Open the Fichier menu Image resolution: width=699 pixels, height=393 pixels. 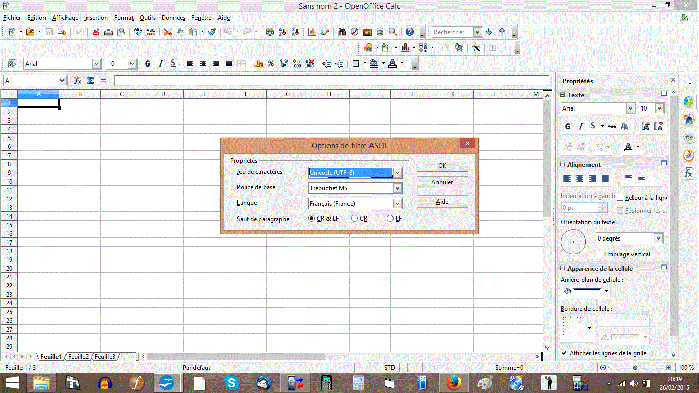point(12,18)
